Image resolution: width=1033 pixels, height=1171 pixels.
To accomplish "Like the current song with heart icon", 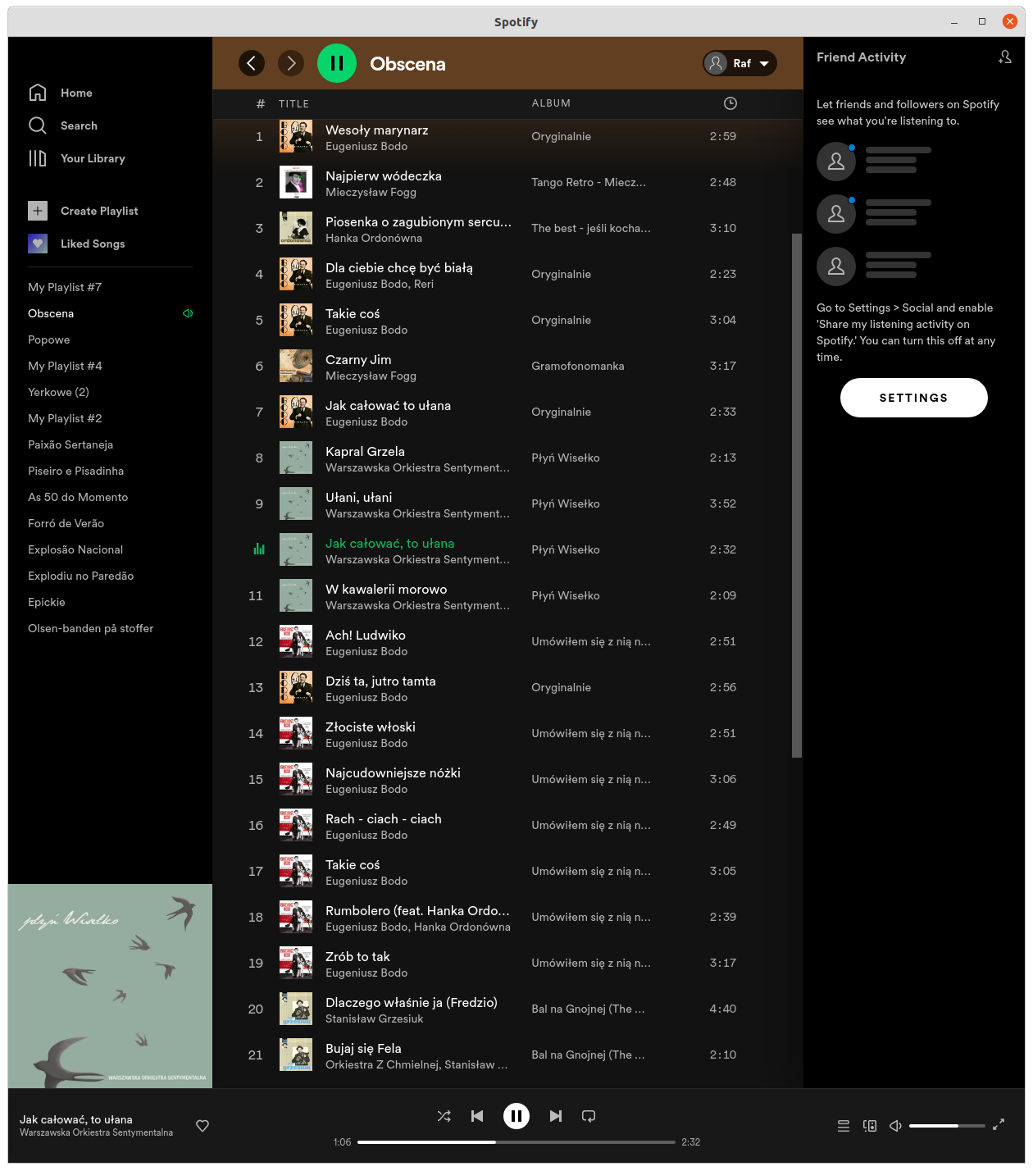I will click(203, 1126).
